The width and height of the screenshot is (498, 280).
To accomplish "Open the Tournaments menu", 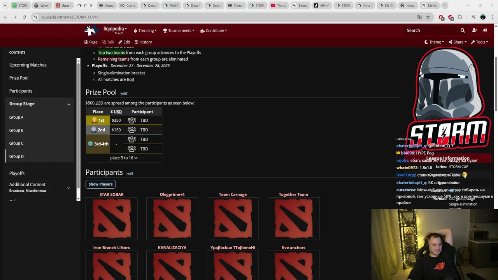I will (179, 31).
